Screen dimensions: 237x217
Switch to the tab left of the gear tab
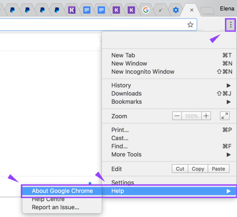pos(161,10)
